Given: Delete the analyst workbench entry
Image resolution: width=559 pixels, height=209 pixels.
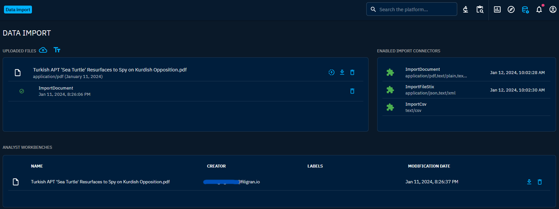Looking at the screenshot, I should point(540,182).
